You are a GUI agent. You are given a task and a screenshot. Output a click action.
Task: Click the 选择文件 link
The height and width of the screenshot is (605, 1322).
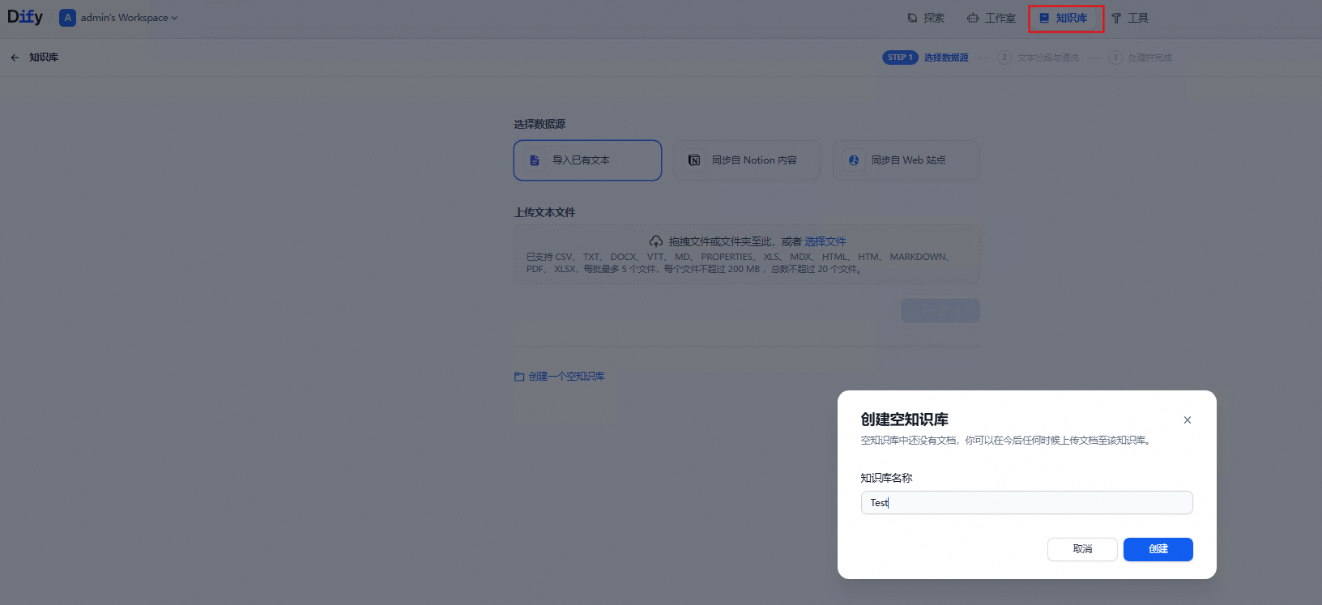(x=825, y=241)
